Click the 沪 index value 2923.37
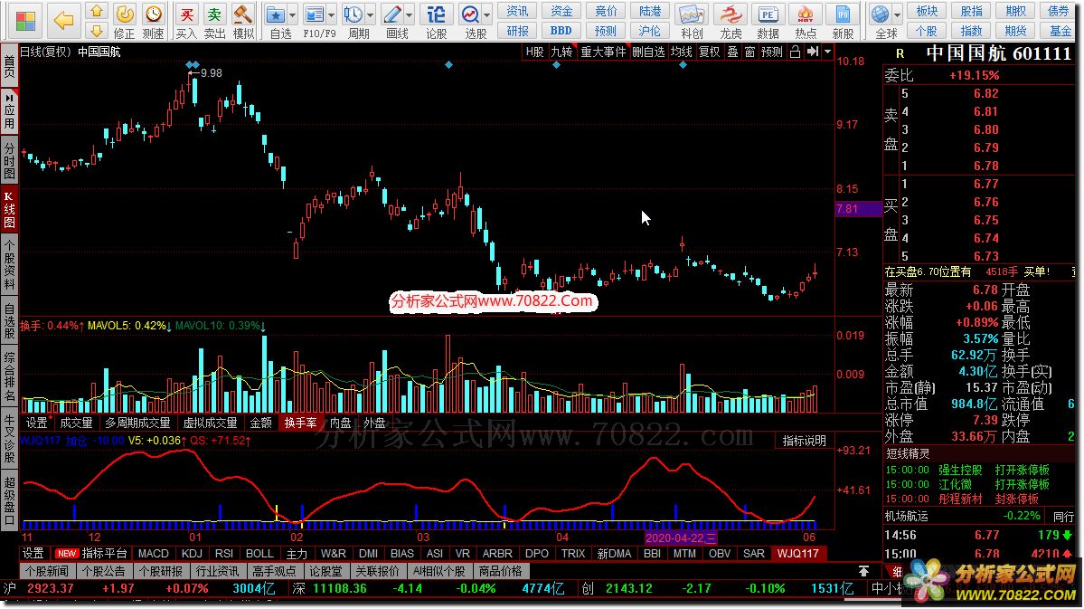 click(51, 589)
